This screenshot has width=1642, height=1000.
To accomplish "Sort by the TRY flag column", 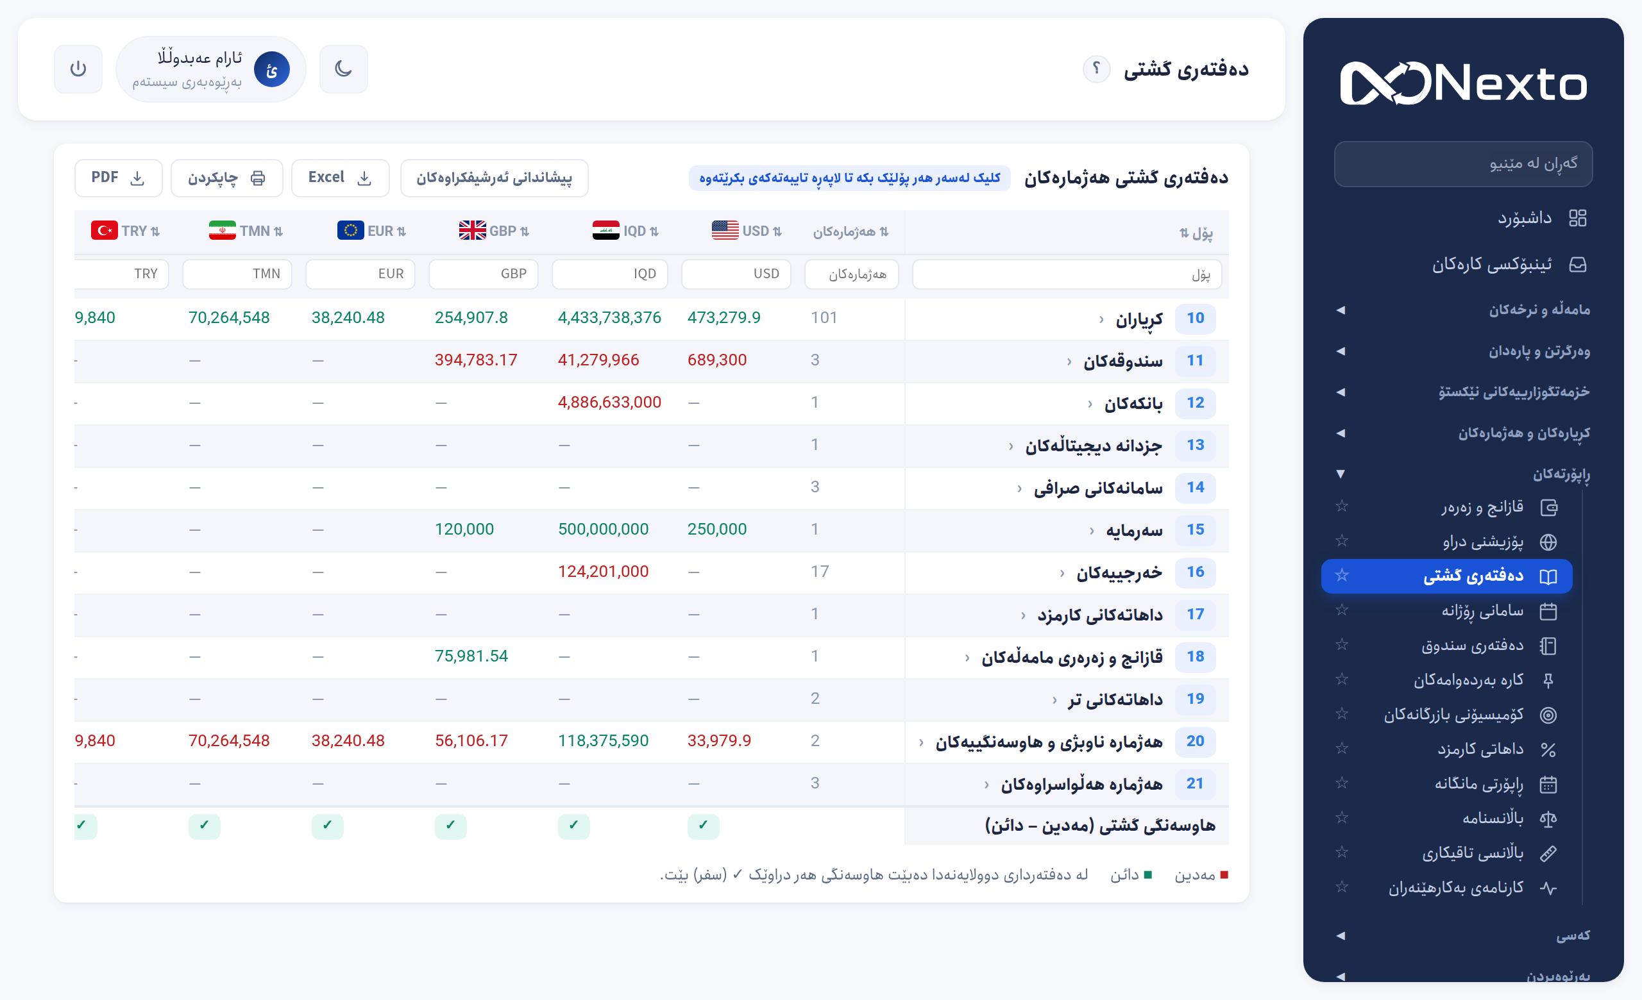I will click(x=125, y=231).
